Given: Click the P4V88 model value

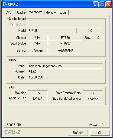Looking at the screenshot, I should tap(52, 31).
